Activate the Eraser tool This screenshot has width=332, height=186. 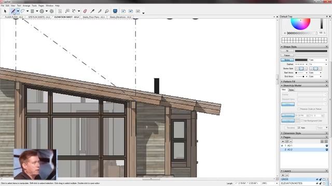pos(85,11)
